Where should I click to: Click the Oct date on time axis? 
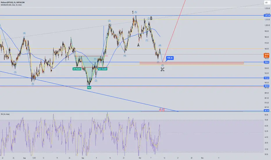pos(140,158)
